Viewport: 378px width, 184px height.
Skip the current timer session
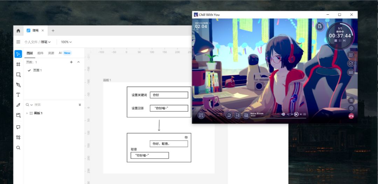(x=344, y=41)
